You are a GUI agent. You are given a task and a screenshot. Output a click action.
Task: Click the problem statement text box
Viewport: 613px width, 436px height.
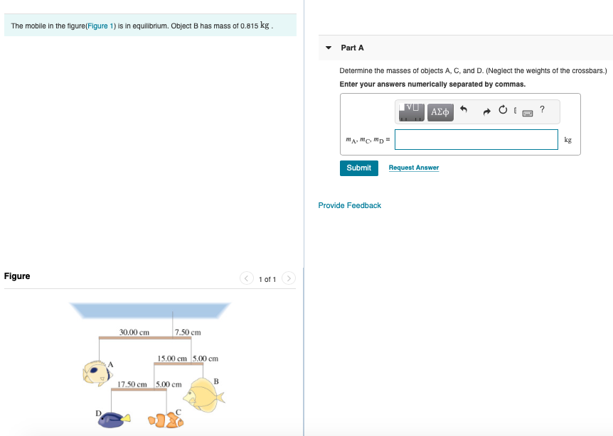150,26
